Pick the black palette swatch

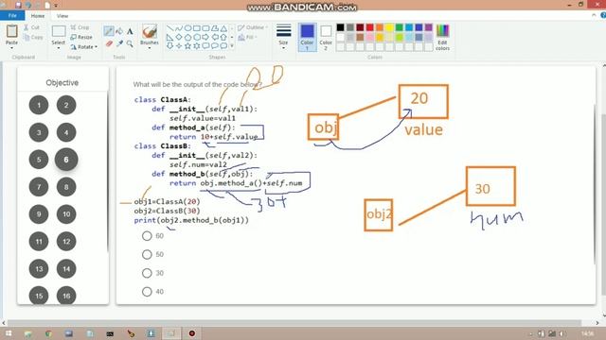click(341, 27)
